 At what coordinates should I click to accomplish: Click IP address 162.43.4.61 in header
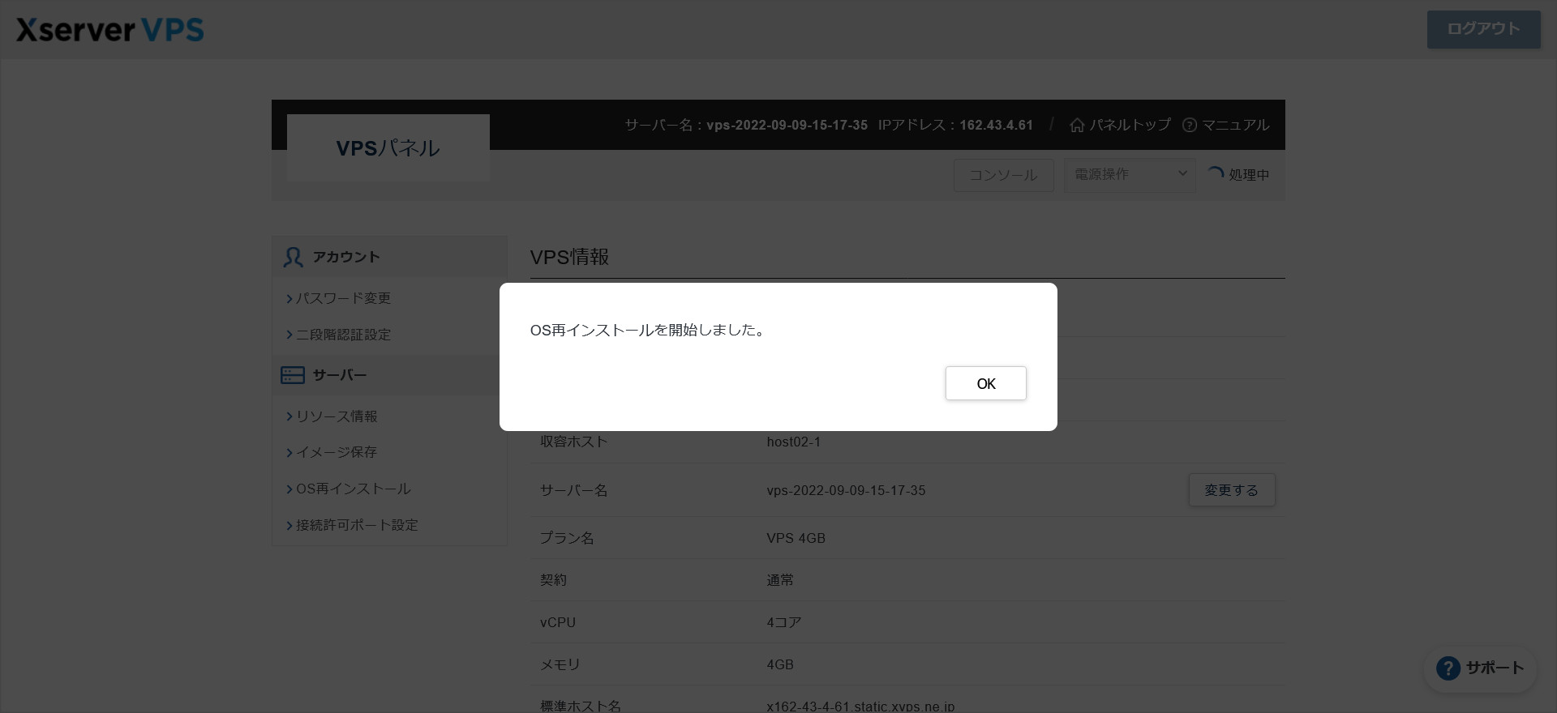[996, 125]
